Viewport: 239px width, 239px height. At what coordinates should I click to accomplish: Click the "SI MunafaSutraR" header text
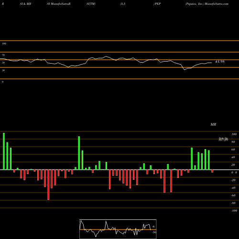59,4
